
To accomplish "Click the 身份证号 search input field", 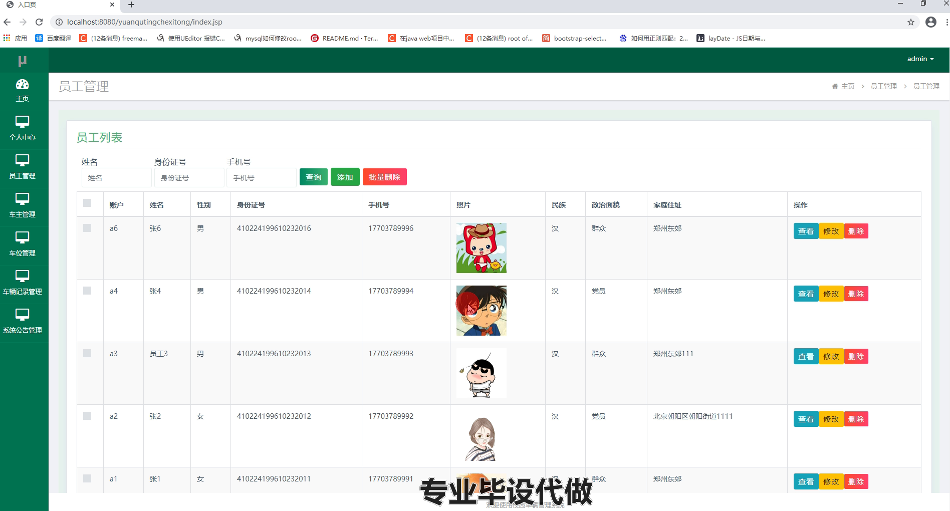I will click(x=189, y=178).
